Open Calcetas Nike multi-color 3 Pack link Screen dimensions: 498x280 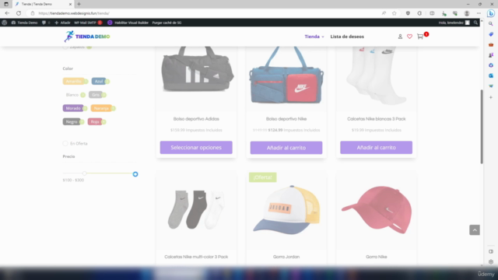196,257
